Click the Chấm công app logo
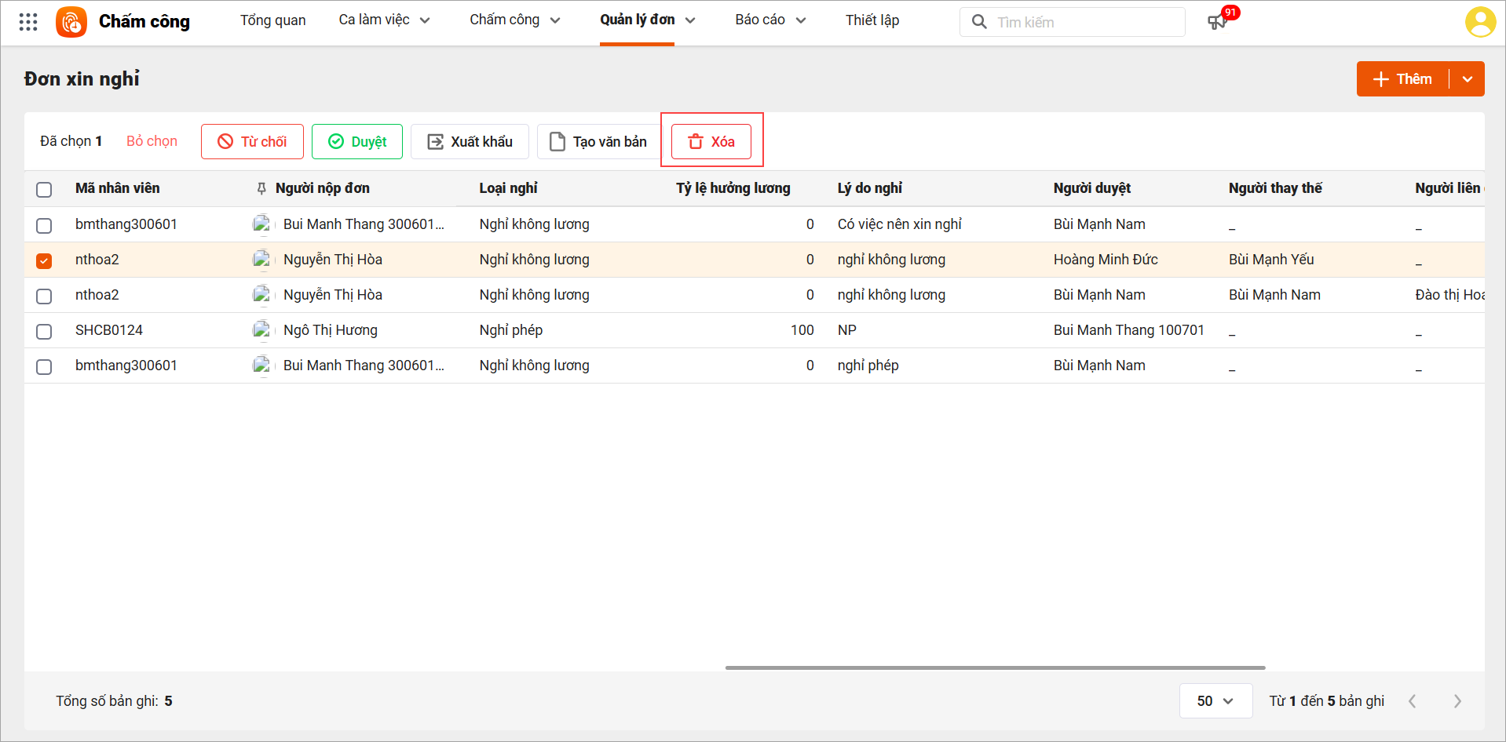This screenshot has width=1506, height=742. coord(71,22)
